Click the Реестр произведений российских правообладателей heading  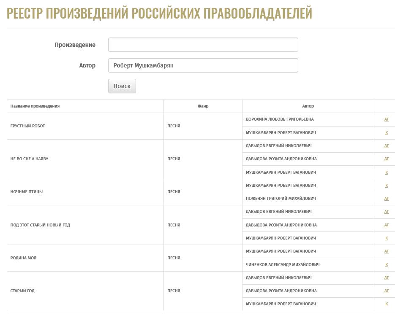coord(159,13)
